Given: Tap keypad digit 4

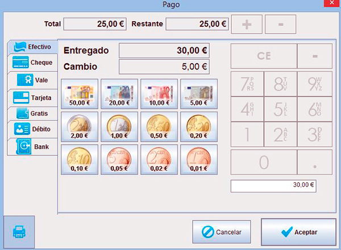Looking at the screenshot, I should point(247,109).
